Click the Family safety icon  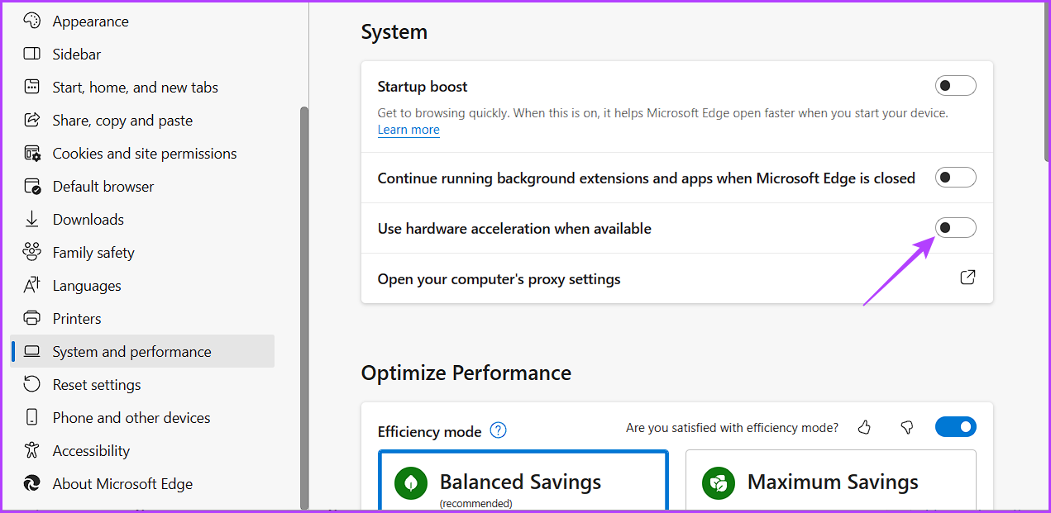32,252
